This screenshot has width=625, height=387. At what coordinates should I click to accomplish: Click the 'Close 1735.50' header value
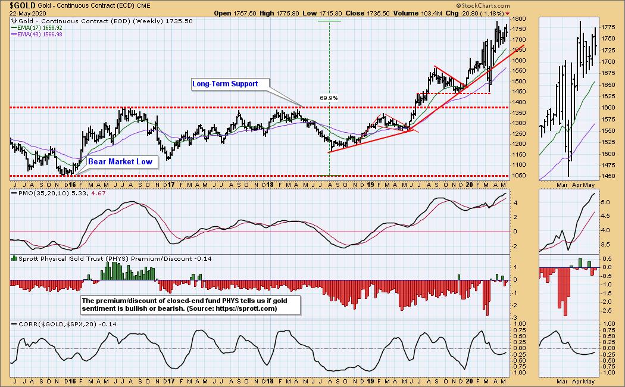[367, 13]
